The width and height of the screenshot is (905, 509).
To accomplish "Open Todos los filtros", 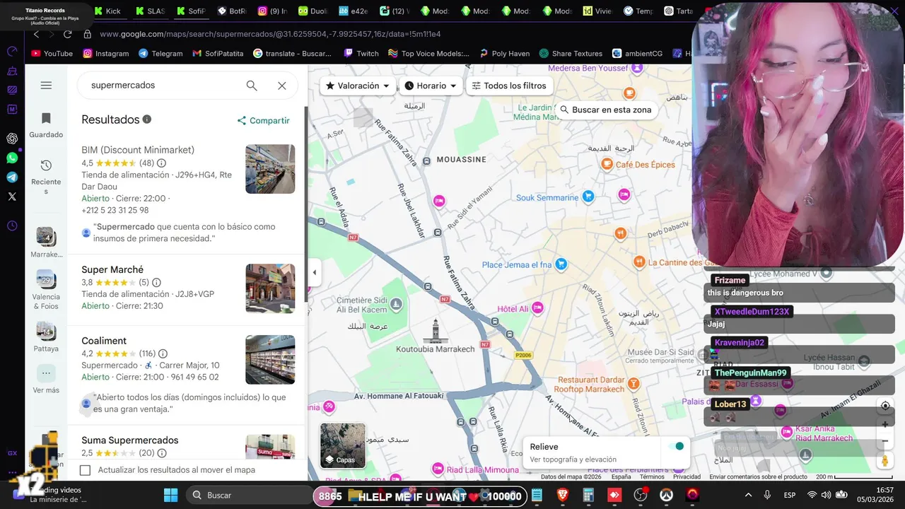I will coord(509,86).
